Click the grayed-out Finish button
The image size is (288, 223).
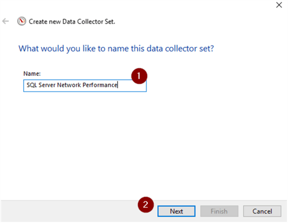(x=219, y=211)
